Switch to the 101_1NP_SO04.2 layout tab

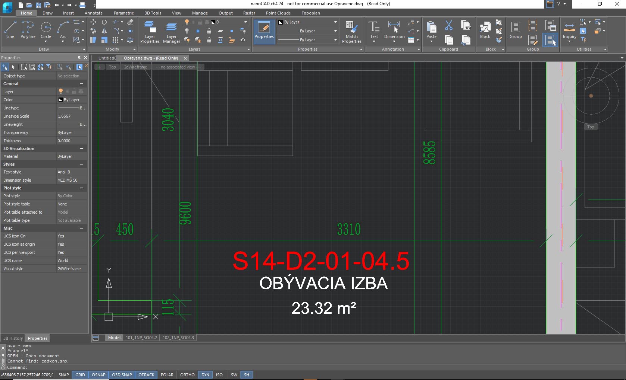point(141,338)
